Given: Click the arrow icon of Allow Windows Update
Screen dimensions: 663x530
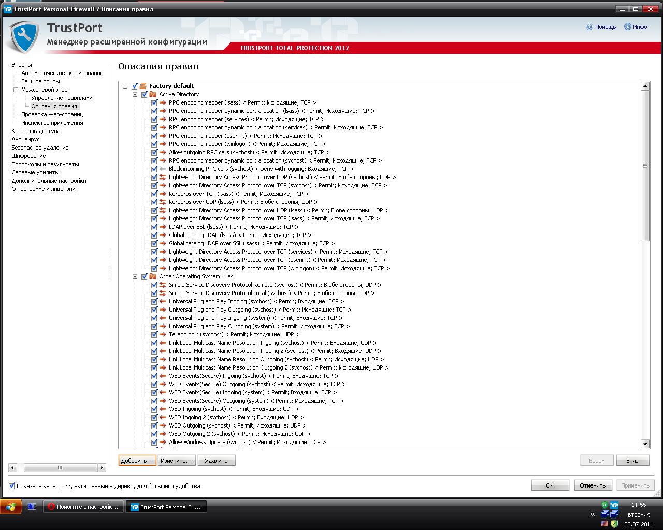Looking at the screenshot, I should click(163, 442).
